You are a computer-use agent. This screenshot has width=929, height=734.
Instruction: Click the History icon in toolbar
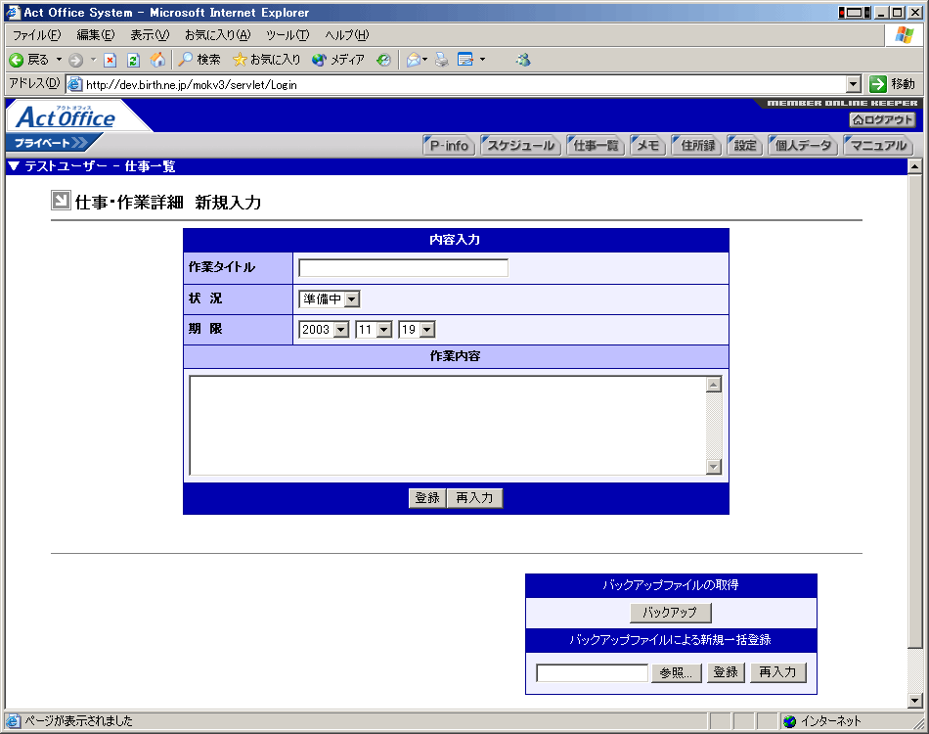point(384,60)
